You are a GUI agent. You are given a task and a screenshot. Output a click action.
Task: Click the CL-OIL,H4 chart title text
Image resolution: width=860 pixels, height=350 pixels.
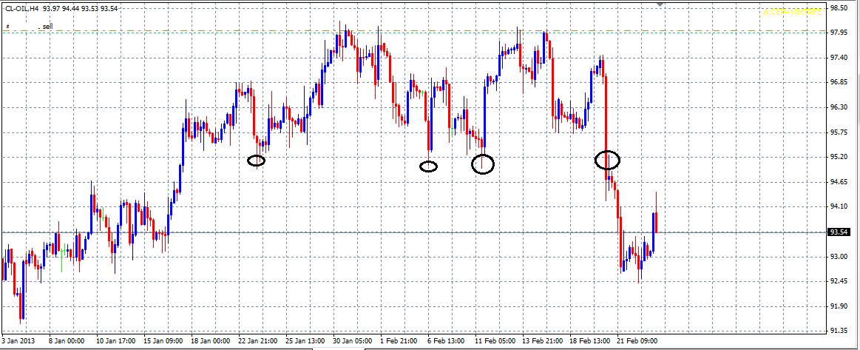point(21,9)
